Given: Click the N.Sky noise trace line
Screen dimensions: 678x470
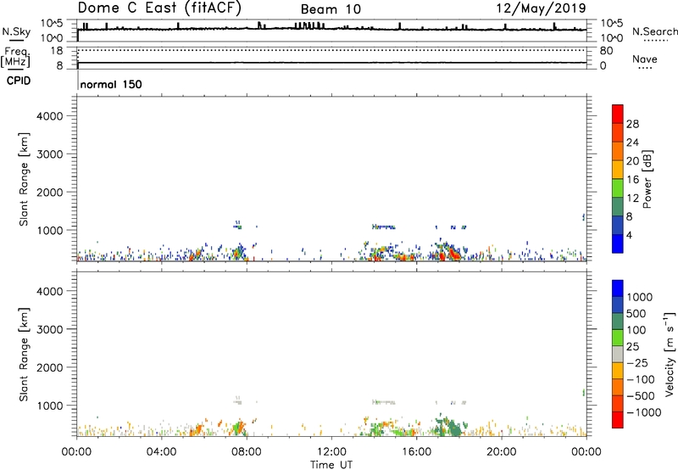Looking at the screenshot, I should [x=331, y=29].
